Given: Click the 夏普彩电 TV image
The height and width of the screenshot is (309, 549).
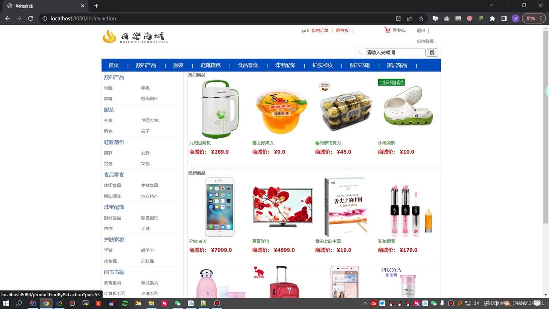Looking at the screenshot, I should tap(282, 206).
